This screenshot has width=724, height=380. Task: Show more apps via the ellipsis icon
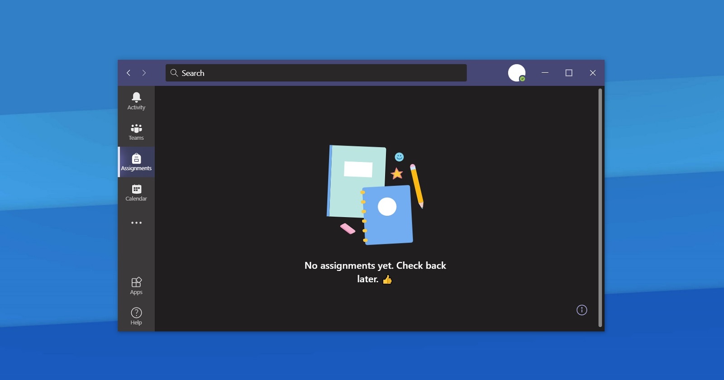pos(136,223)
